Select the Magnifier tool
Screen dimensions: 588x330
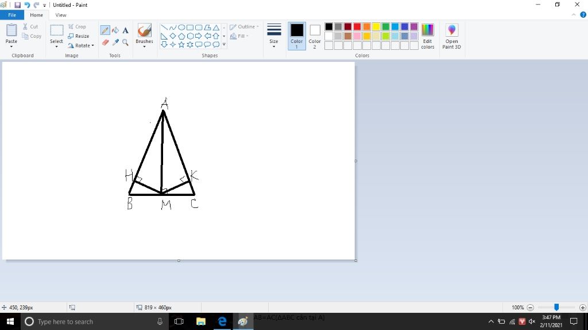[x=125, y=42]
